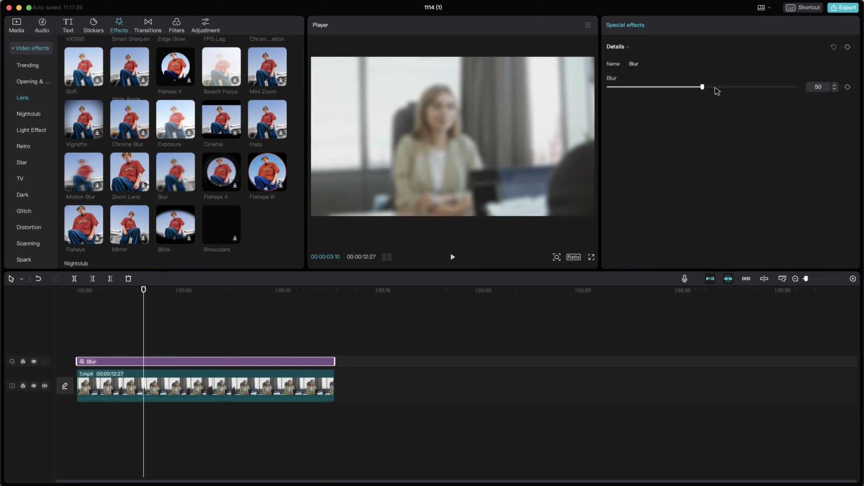Toggle visibility eye icon on video track
Image resolution: width=864 pixels, height=486 pixels.
pos(34,386)
